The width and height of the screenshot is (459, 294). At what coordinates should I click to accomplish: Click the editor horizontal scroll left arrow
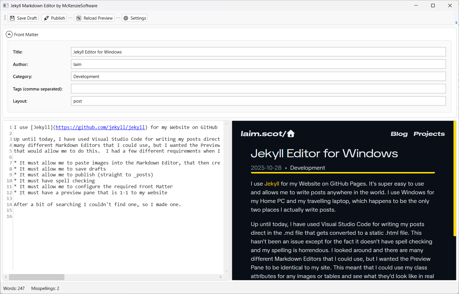click(x=6, y=277)
